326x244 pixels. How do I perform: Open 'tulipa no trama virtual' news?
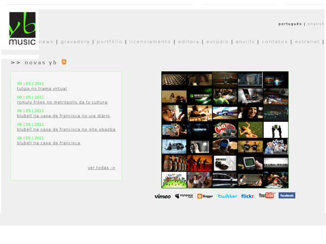(42, 89)
